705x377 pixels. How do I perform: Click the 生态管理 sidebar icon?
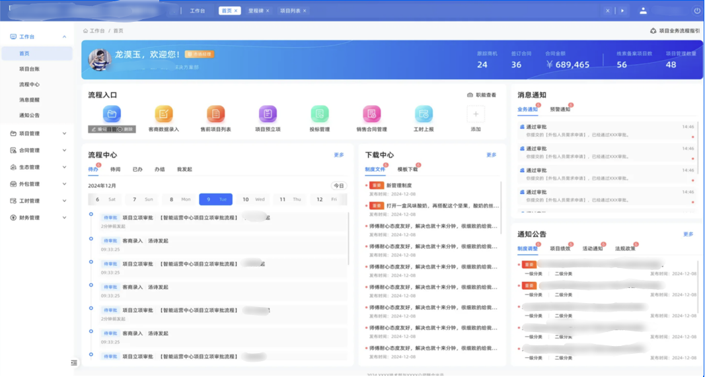point(13,167)
